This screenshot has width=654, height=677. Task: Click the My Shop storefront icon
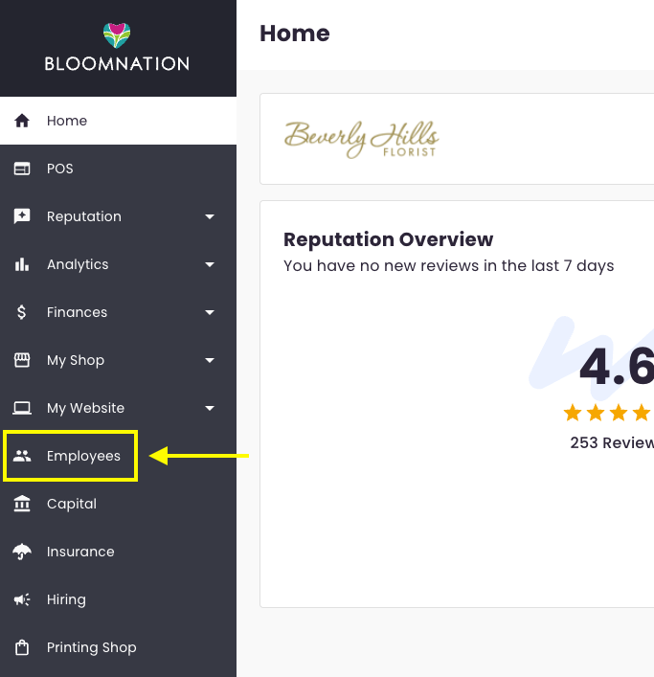tap(22, 360)
